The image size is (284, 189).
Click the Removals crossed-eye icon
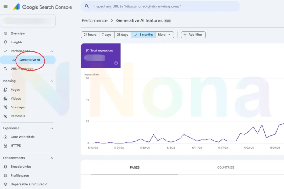point(6,116)
